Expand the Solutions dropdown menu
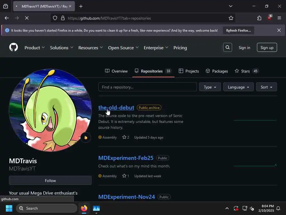Image resolution: width=286 pixels, height=215 pixels. click(62, 48)
